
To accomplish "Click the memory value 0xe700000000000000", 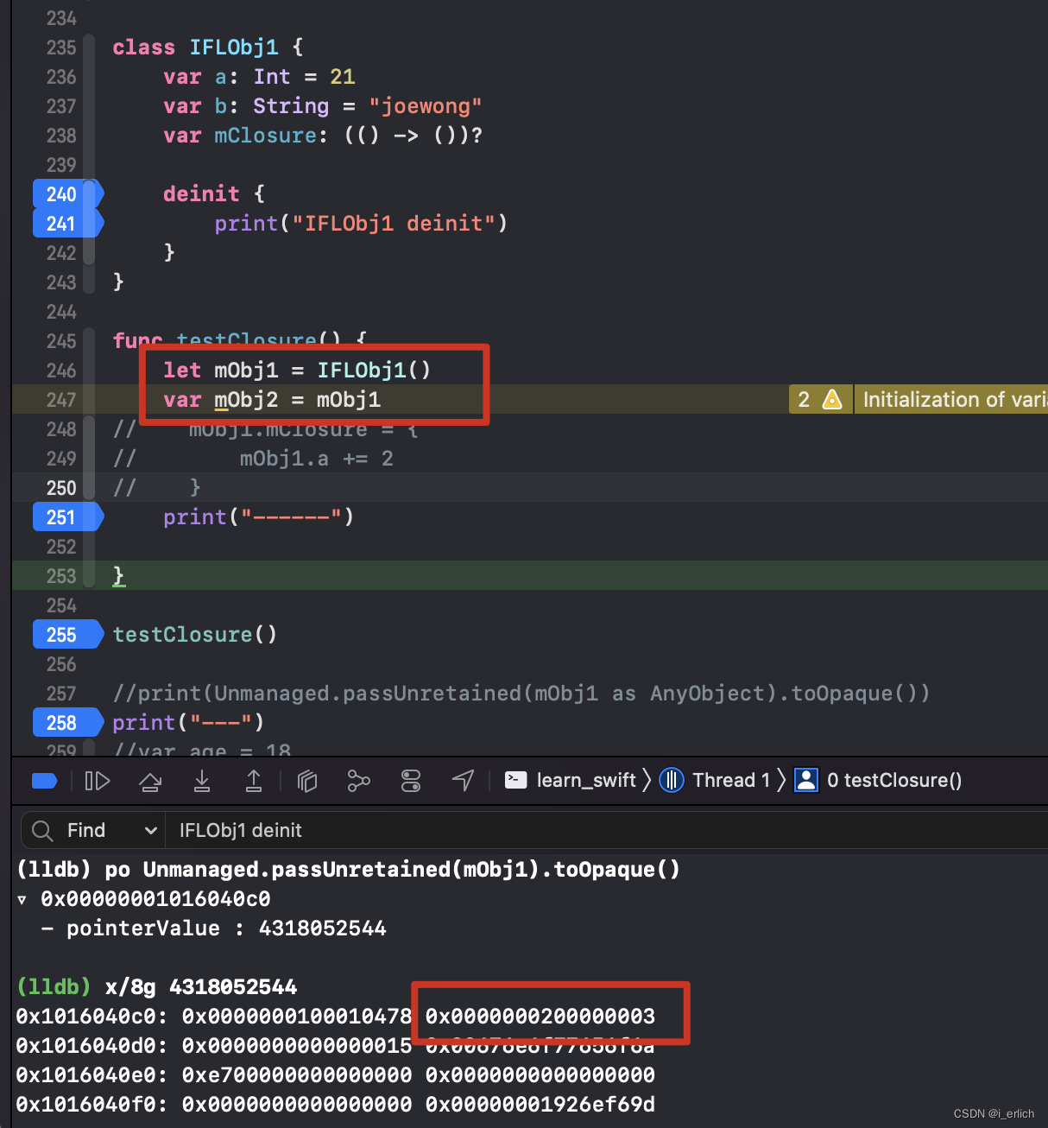I will click(x=297, y=1075).
